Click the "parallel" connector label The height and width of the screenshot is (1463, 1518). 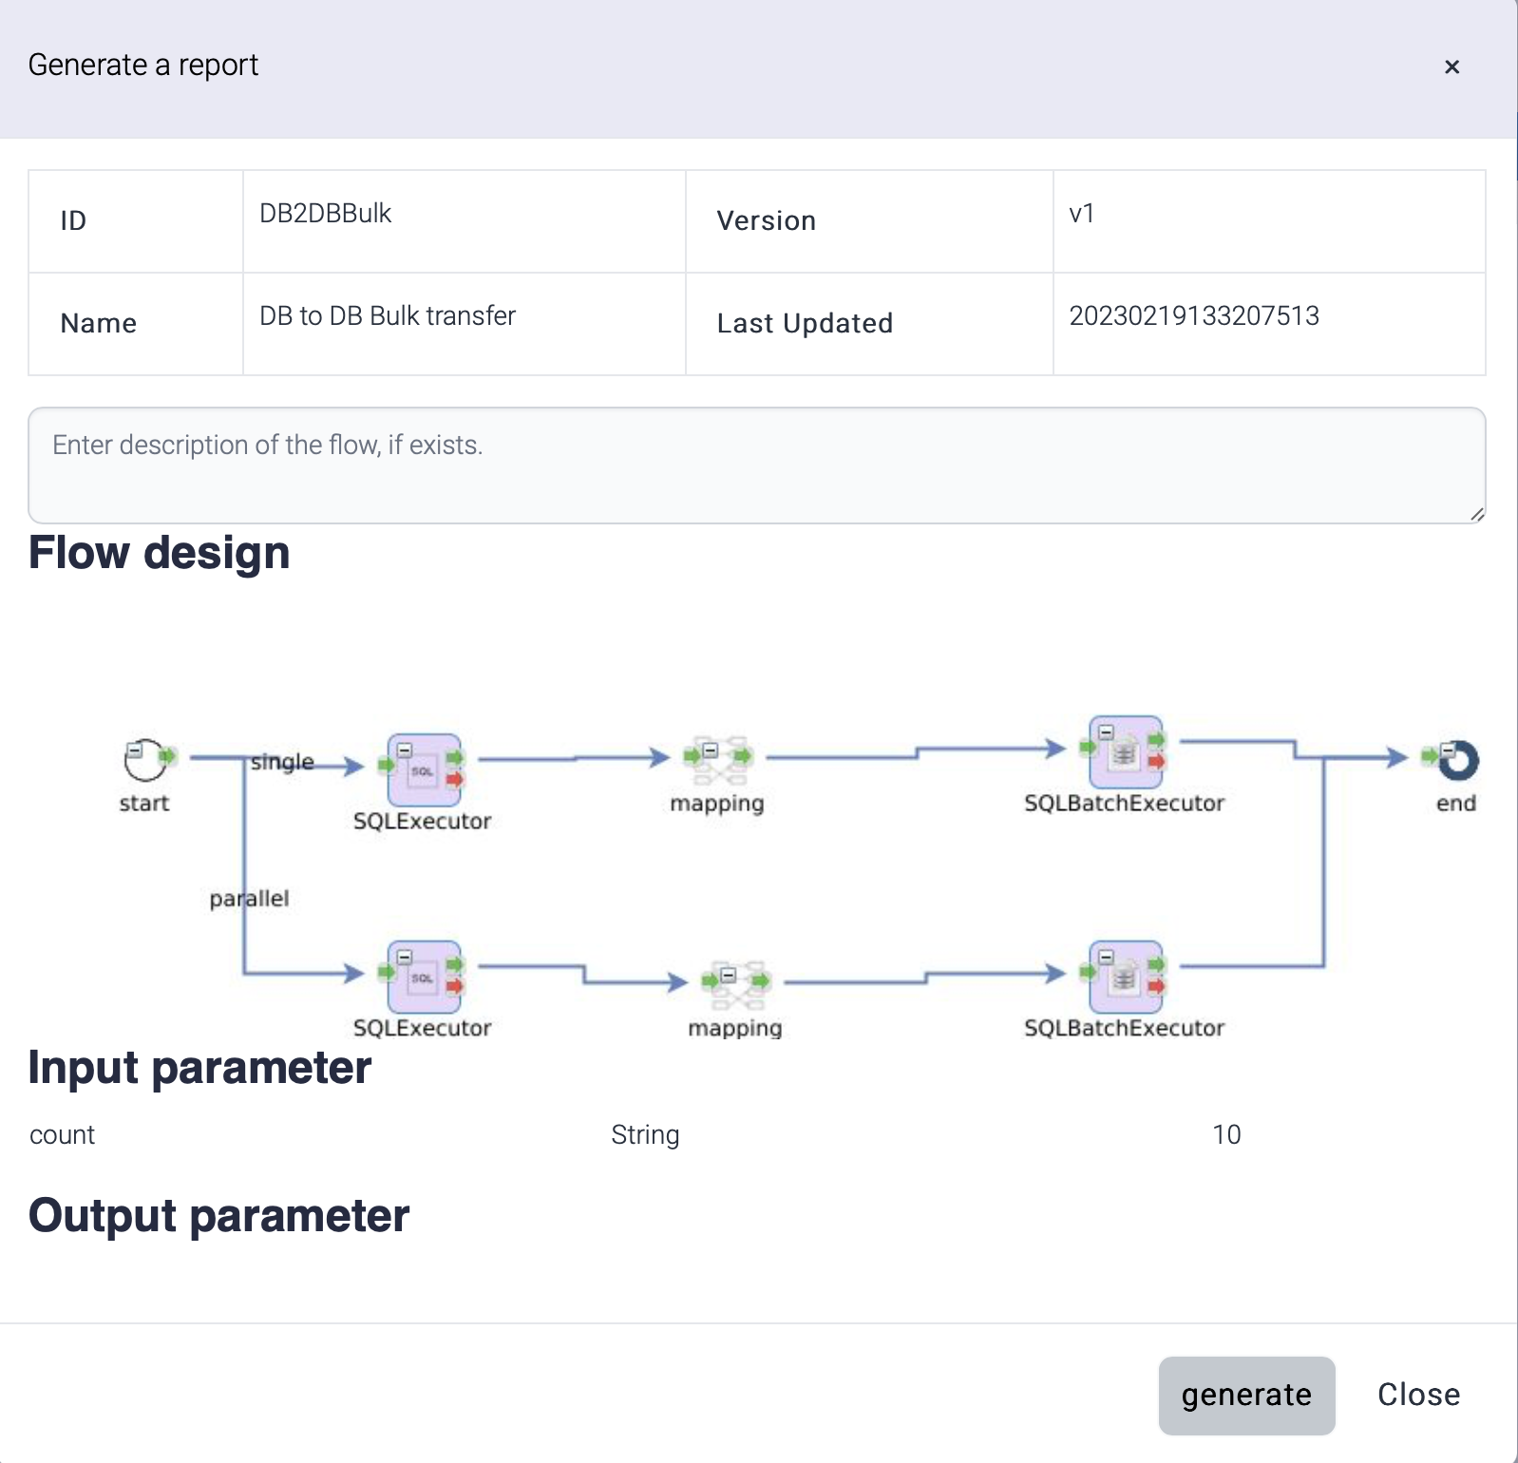tap(249, 899)
